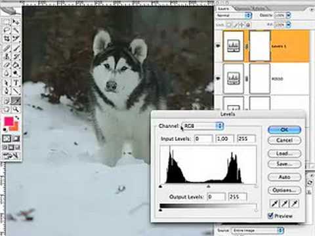The height and width of the screenshot is (236, 315).
Task: Hide the layer below Levels 1
Action: coord(218,79)
